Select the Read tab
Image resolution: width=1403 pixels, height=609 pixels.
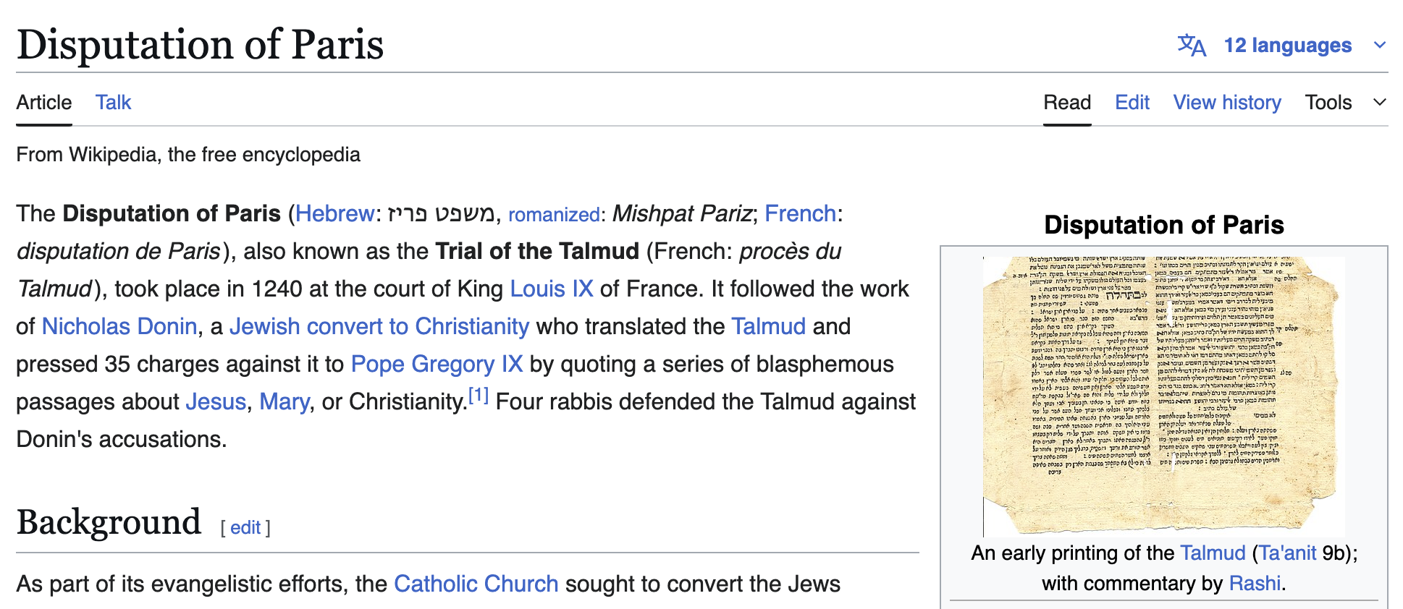click(1067, 103)
